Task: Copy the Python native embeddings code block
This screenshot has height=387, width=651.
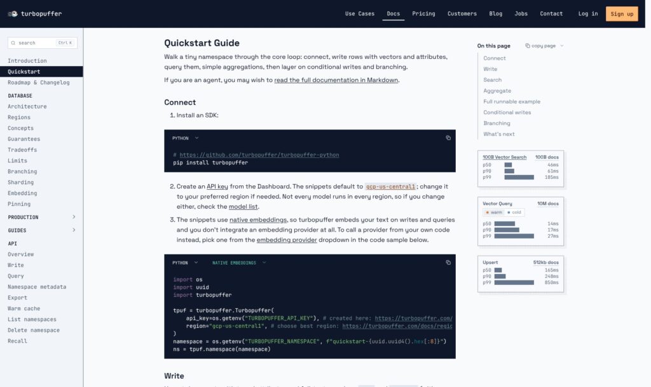Action: (x=448, y=262)
